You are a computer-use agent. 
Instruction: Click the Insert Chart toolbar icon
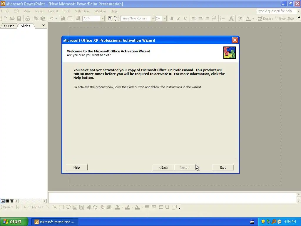pos(63,19)
